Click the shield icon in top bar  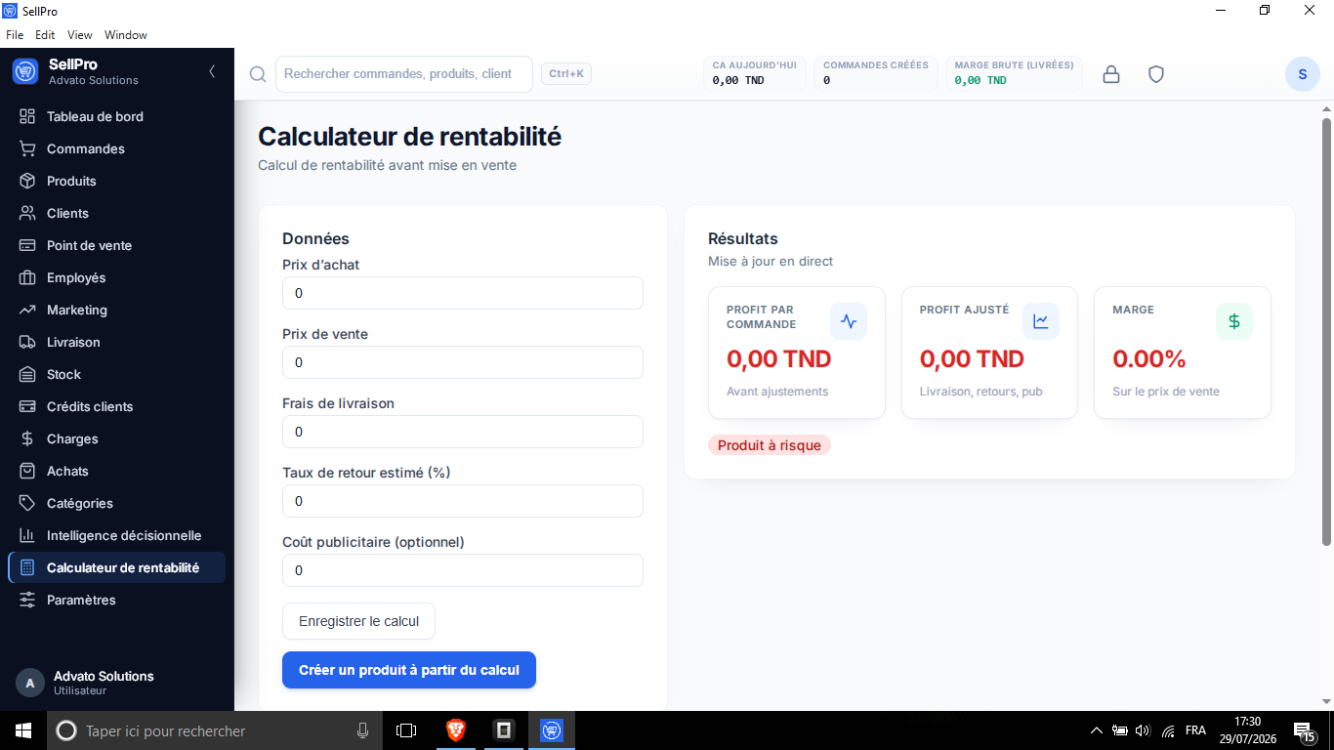(1156, 74)
